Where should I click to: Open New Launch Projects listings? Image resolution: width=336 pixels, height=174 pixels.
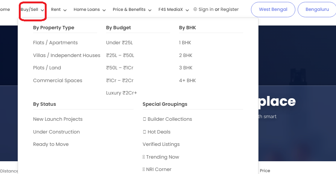[x=58, y=119]
